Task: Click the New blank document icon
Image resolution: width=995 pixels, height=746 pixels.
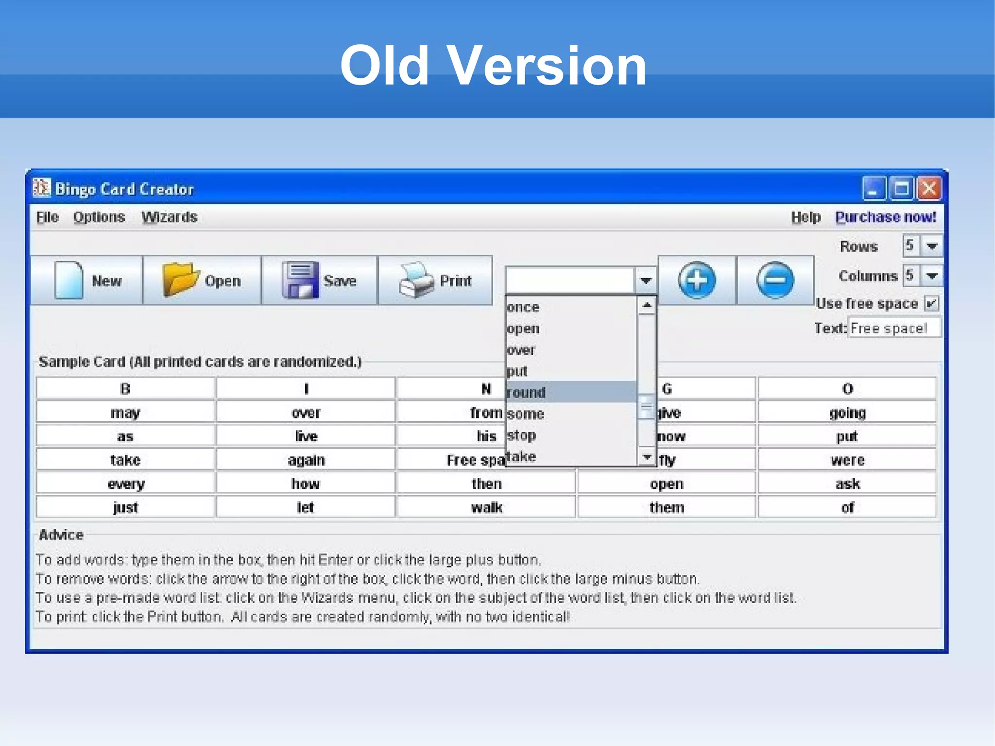Action: pos(69,280)
